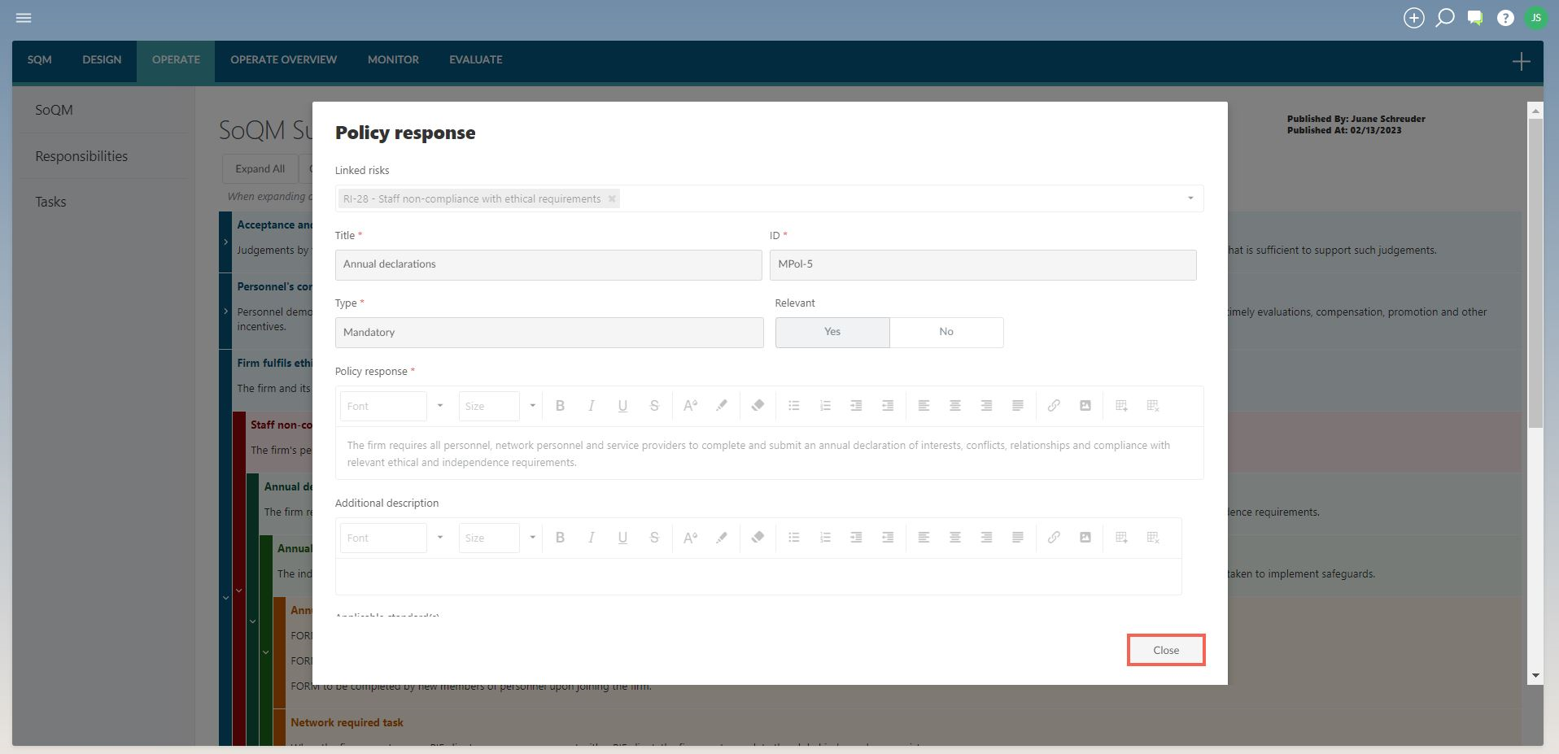
Task: Align text right in Additional description editor
Action: click(x=986, y=538)
